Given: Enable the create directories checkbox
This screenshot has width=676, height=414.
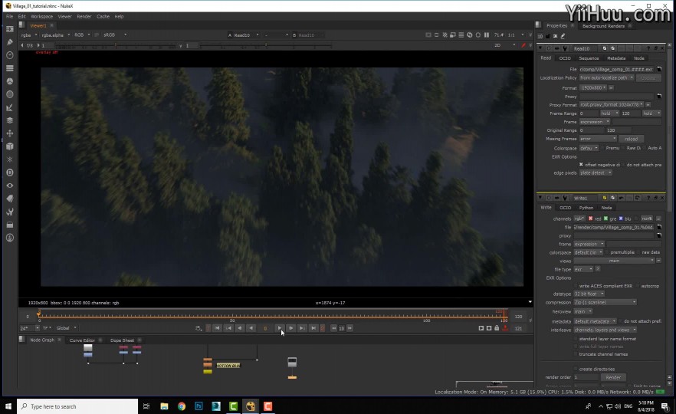Looking at the screenshot, I should coord(576,369).
